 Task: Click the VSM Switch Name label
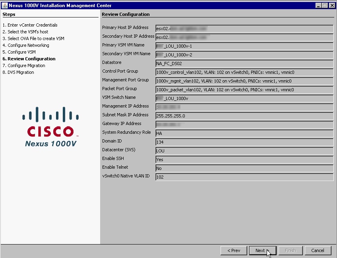pyautogui.click(x=119, y=98)
